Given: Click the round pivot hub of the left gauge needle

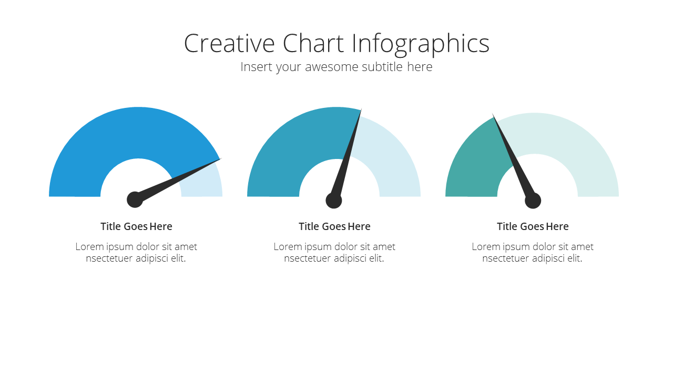Looking at the screenshot, I should tap(135, 200).
